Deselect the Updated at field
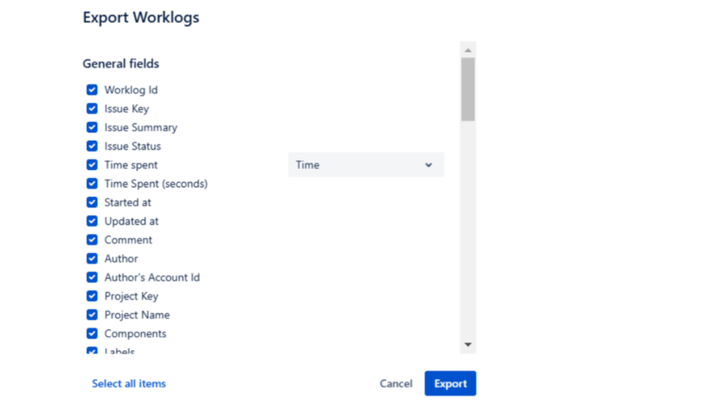This screenshot has height=407, width=715. click(x=92, y=221)
